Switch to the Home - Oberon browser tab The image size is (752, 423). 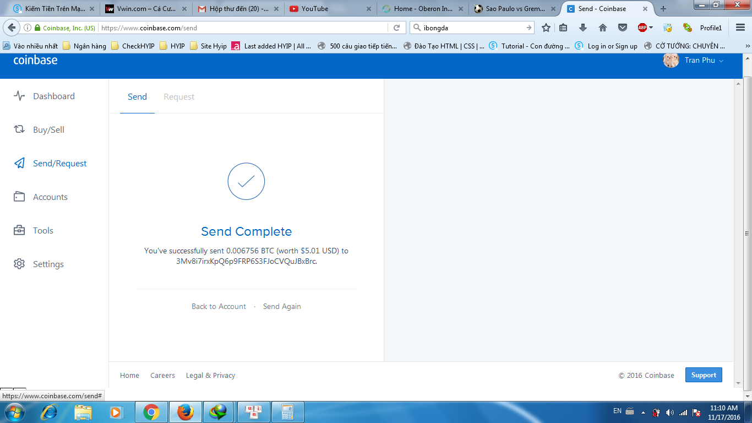point(422,9)
